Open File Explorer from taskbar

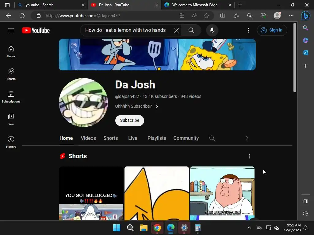144,228
